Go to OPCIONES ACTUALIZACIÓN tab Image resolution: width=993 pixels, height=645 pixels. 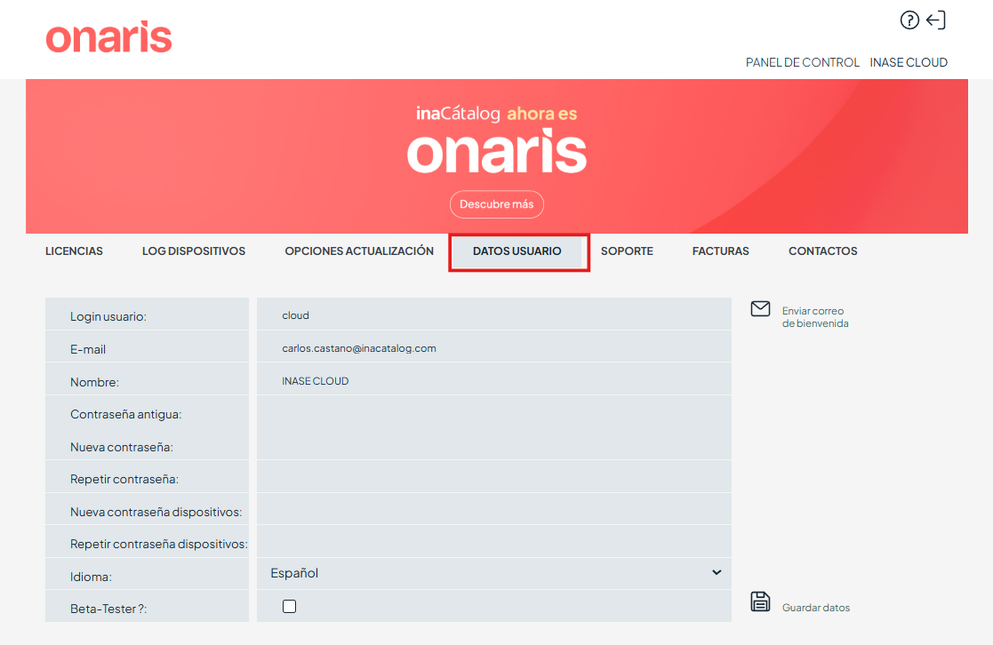click(x=359, y=251)
